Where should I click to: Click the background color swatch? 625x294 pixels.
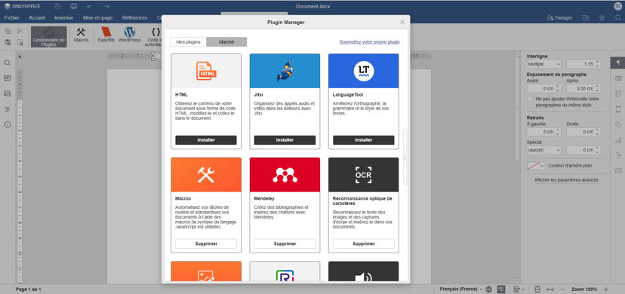[x=534, y=167]
